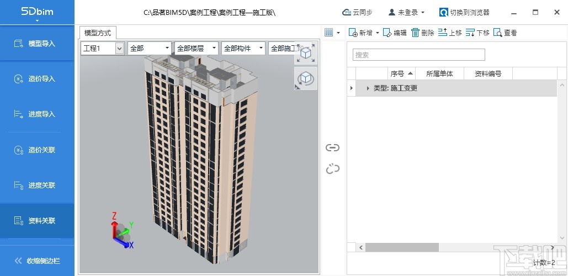
Task: Open the 5Dbim logo menu
Action: [37, 13]
